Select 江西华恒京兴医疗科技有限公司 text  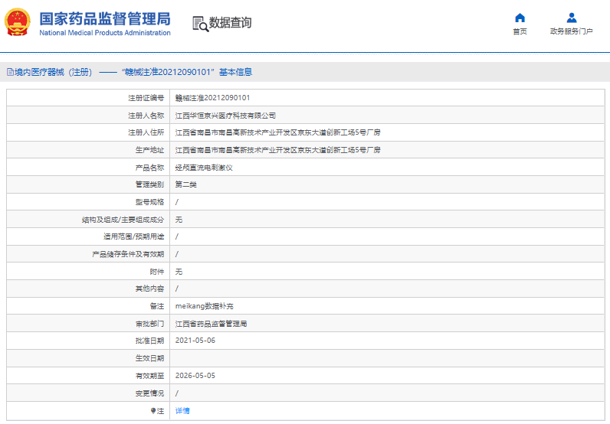pos(225,116)
